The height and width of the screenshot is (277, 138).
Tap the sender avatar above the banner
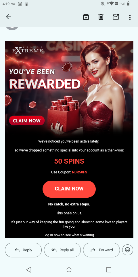(x=12, y=29)
